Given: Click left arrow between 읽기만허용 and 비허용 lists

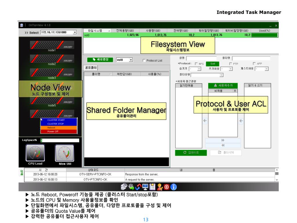Looking at the screenshot, I should (x=205, y=121).
